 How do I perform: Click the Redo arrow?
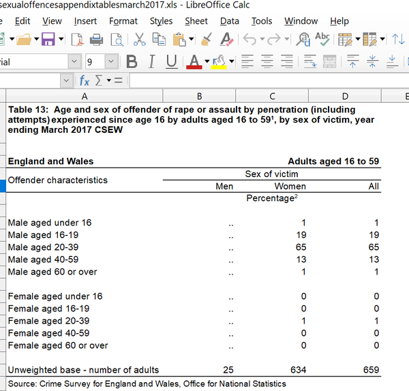click(x=274, y=40)
